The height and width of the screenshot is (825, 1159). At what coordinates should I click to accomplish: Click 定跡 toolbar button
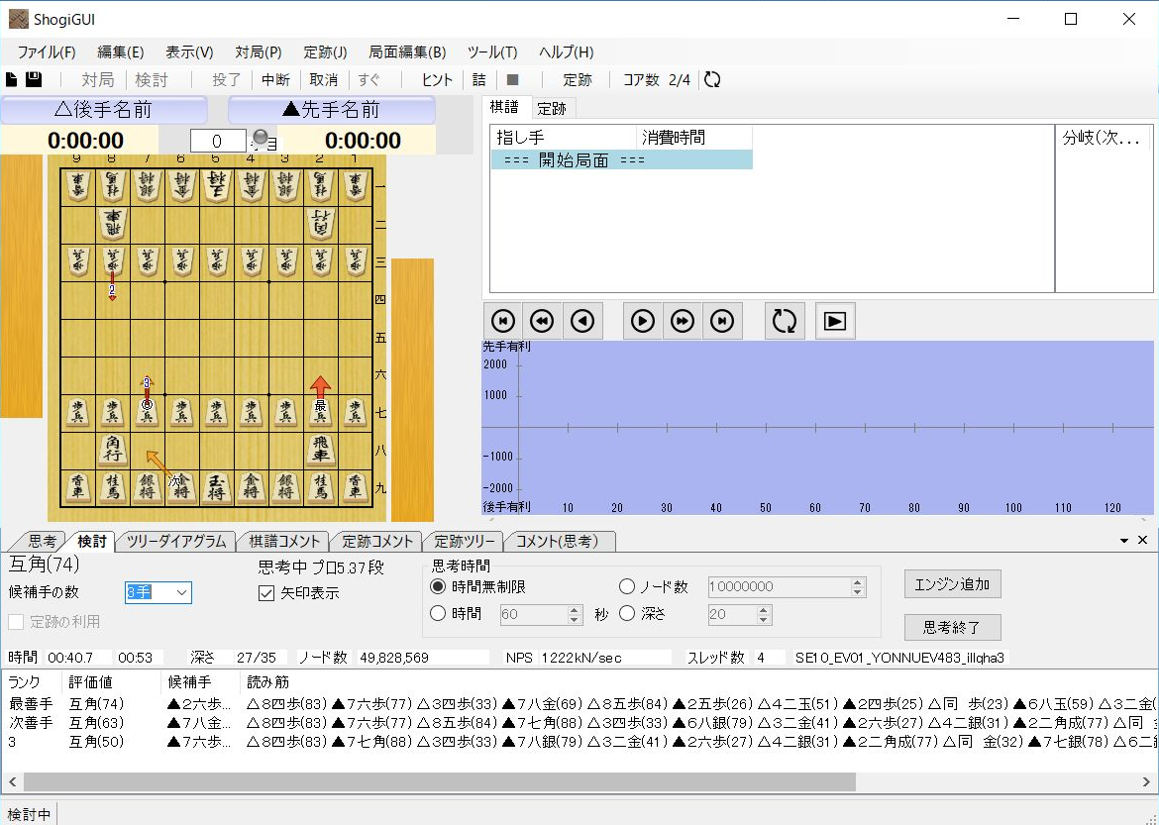pos(578,80)
